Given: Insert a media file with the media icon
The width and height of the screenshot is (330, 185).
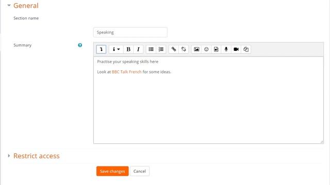Looking at the screenshot, I should (x=216, y=49).
